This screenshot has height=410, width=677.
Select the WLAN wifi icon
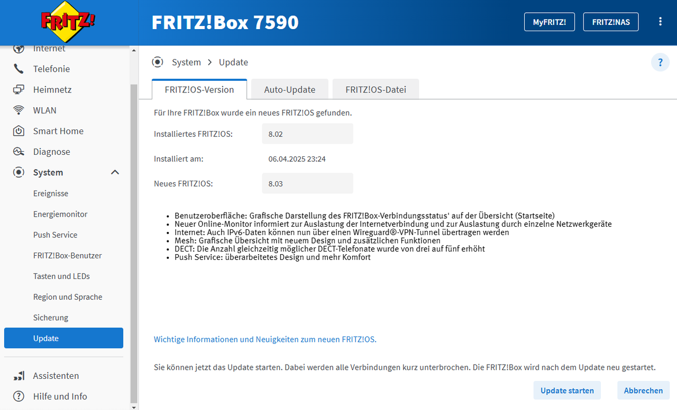click(19, 110)
